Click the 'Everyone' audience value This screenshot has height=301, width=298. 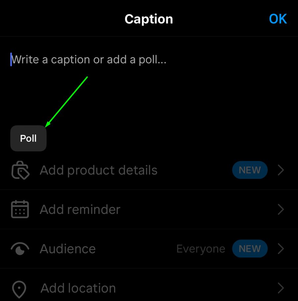pos(201,249)
